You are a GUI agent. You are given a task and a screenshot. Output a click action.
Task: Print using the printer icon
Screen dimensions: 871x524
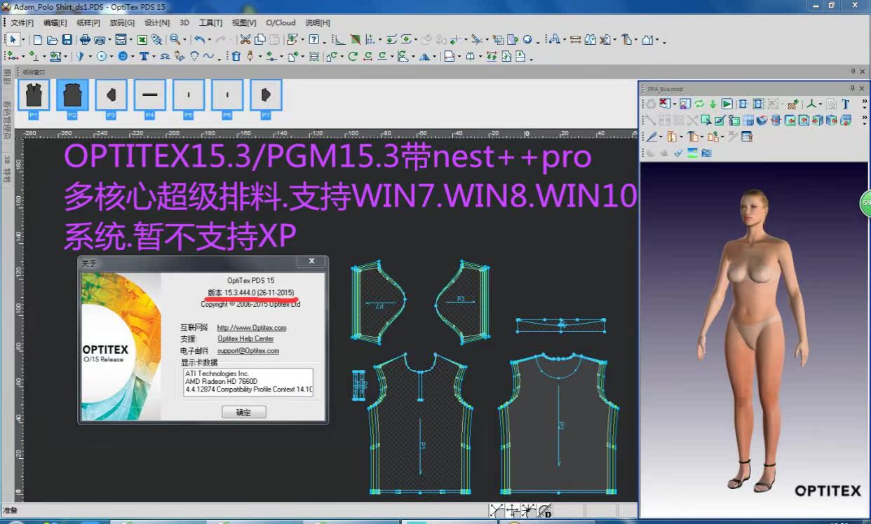[85, 40]
